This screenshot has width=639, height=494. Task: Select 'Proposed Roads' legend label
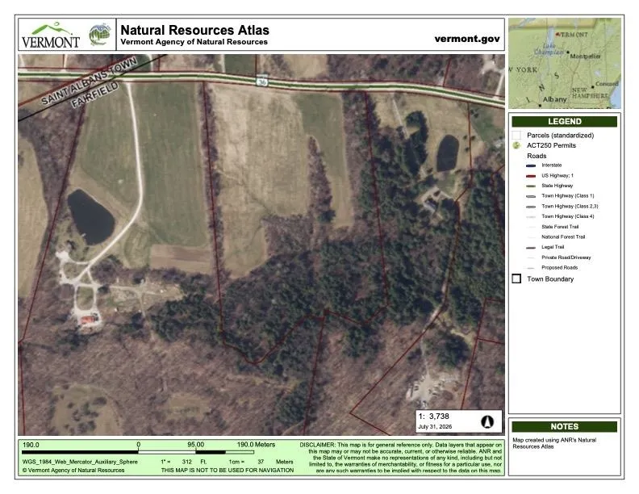pyautogui.click(x=560, y=268)
